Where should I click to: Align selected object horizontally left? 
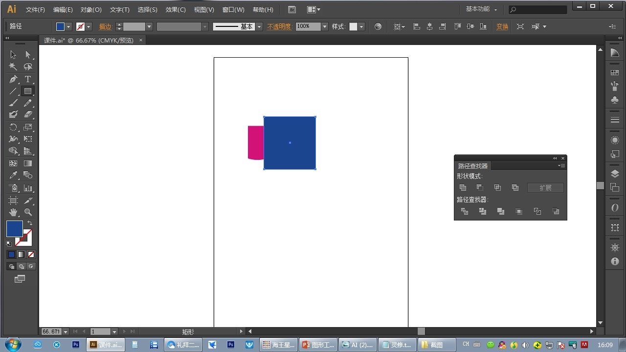pos(417,26)
